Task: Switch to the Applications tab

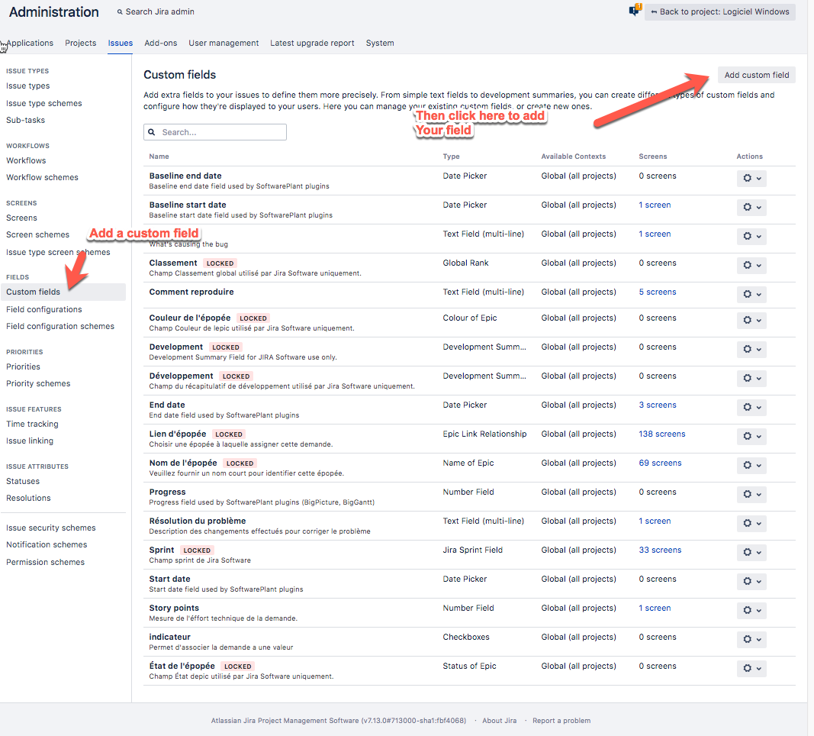Action: coord(30,43)
